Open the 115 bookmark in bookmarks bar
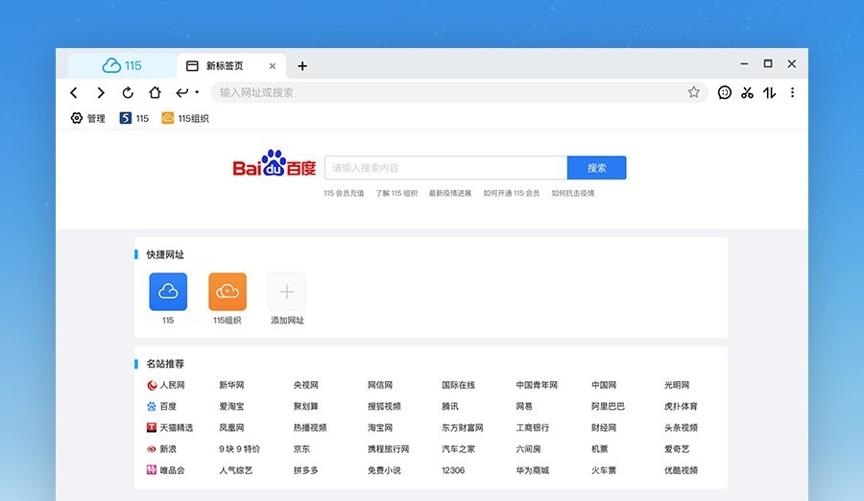Screen dimensions: 864x501 click(134, 118)
